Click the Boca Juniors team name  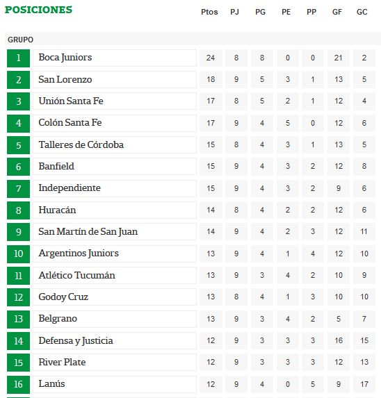[65, 58]
